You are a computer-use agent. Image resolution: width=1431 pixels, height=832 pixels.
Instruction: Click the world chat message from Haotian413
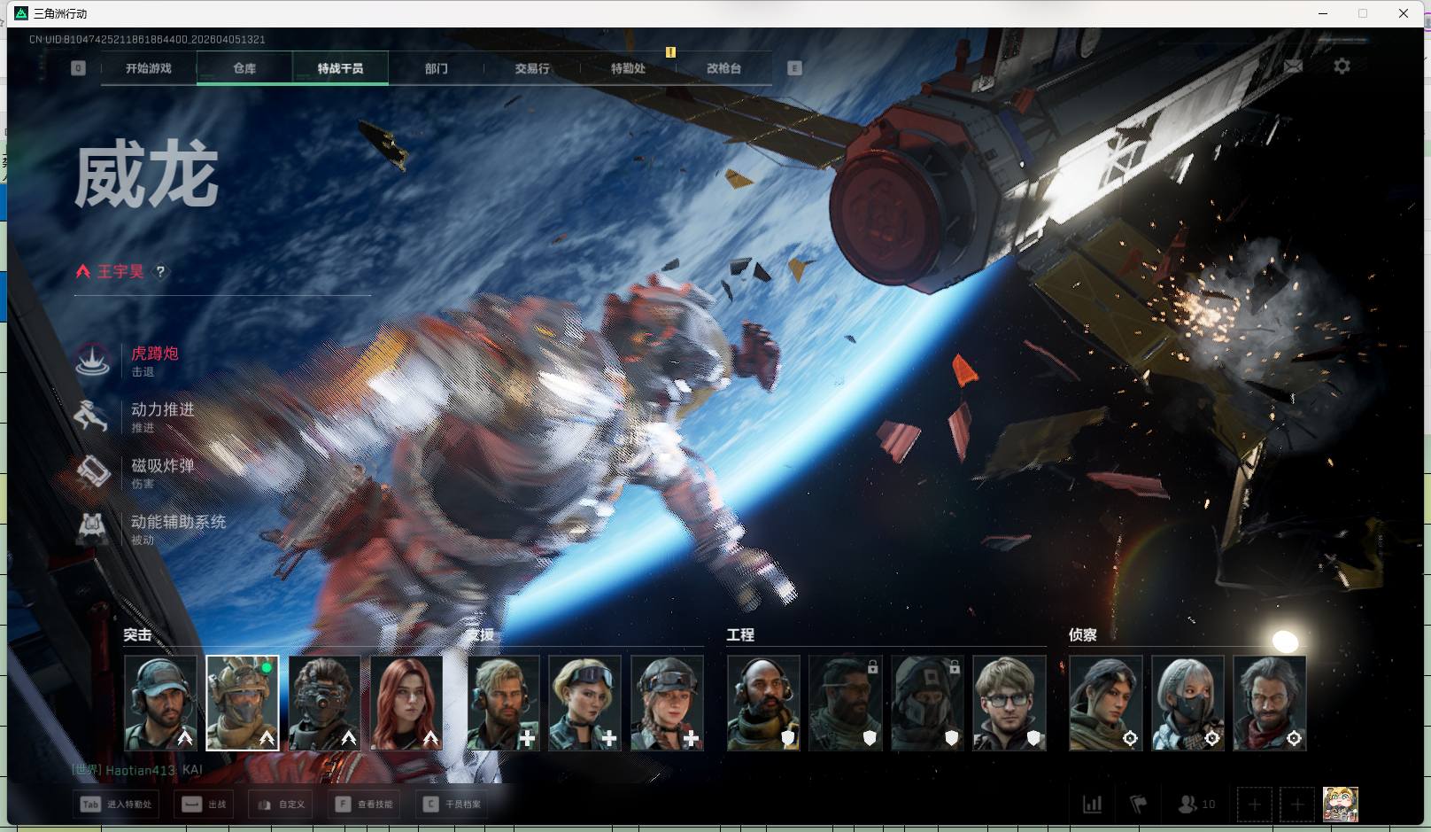click(137, 770)
